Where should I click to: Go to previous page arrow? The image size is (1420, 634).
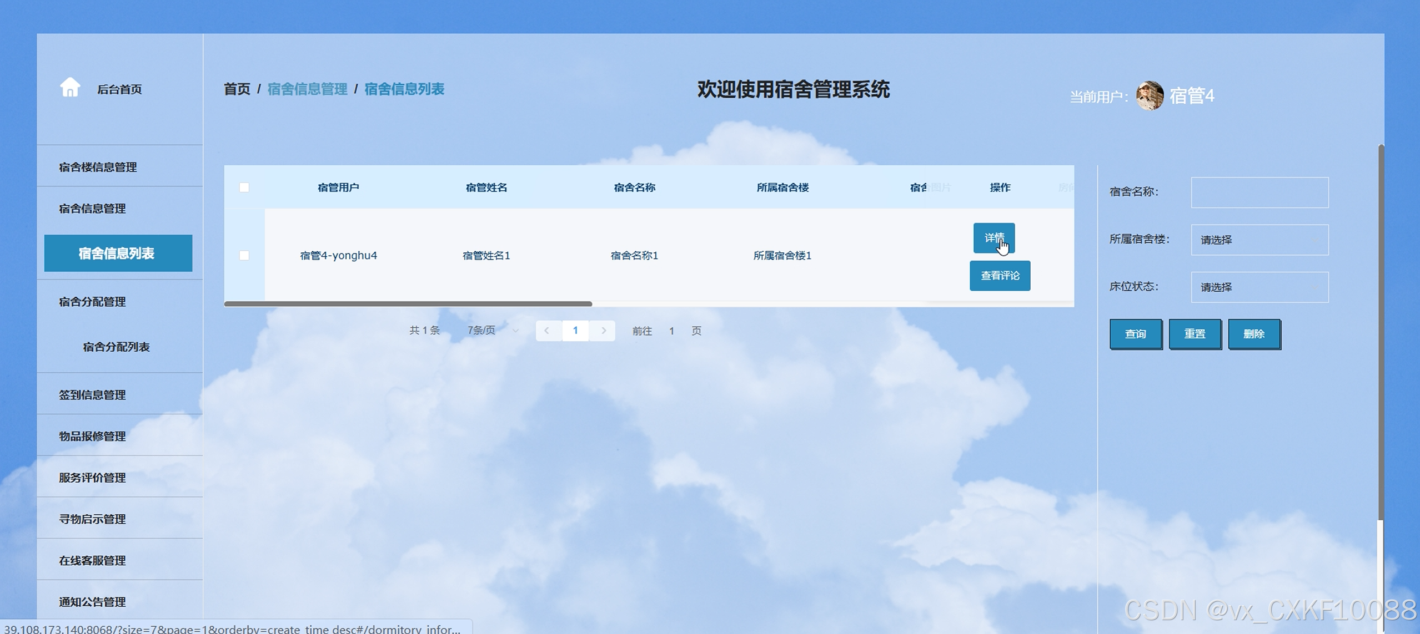[x=547, y=331]
